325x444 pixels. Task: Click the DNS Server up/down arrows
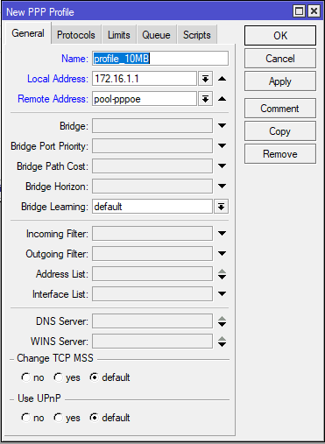222,321
